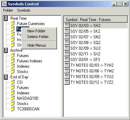Click symbol icon for TY NOTES 02/03
Viewport: 130px width, 120px height.
point(67,65)
